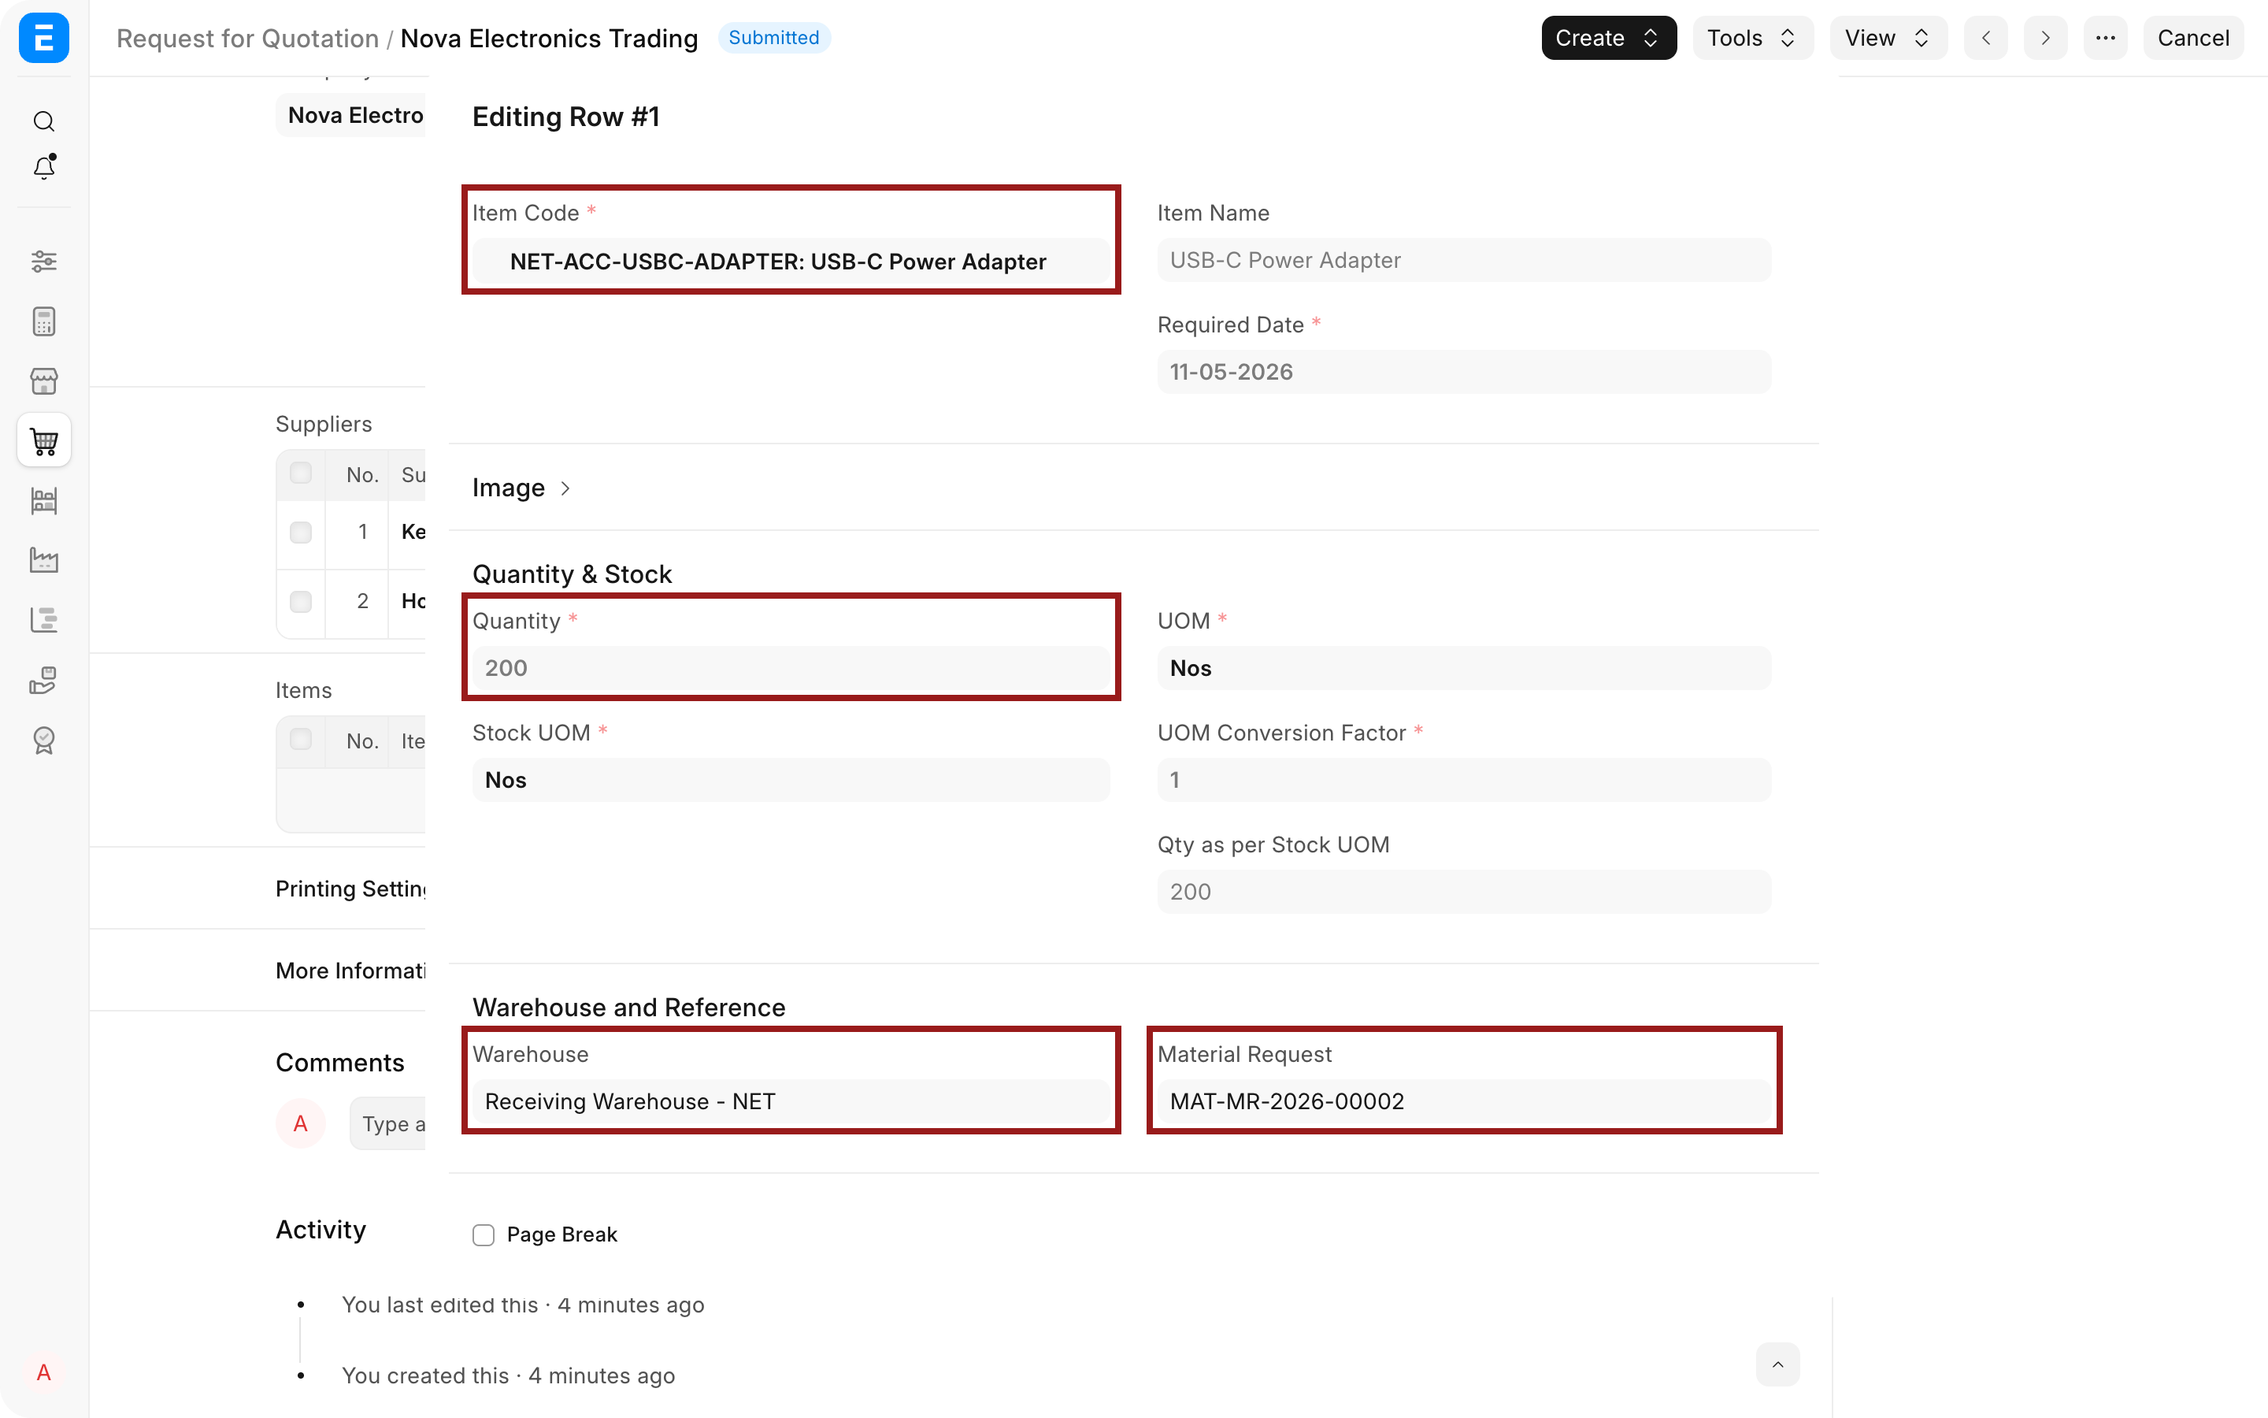The height and width of the screenshot is (1418, 2268).
Task: Expand the Image section
Action: [521, 488]
